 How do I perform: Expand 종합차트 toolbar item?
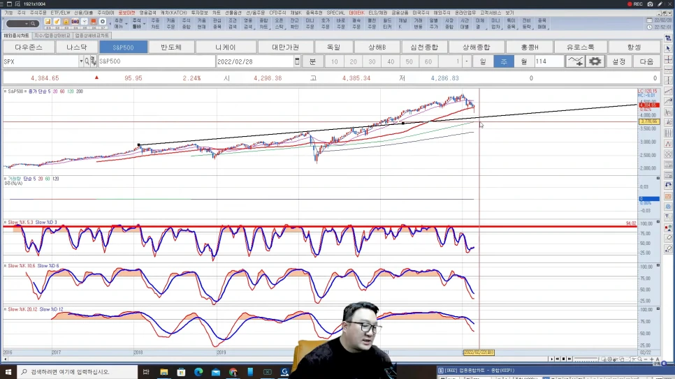[x=263, y=23]
